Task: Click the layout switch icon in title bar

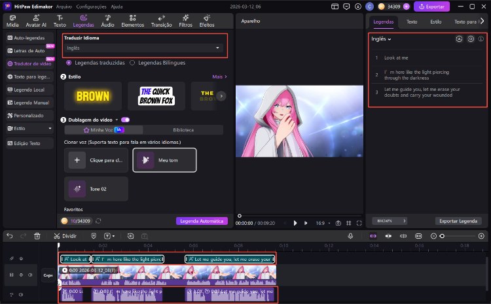Action: pos(335,7)
